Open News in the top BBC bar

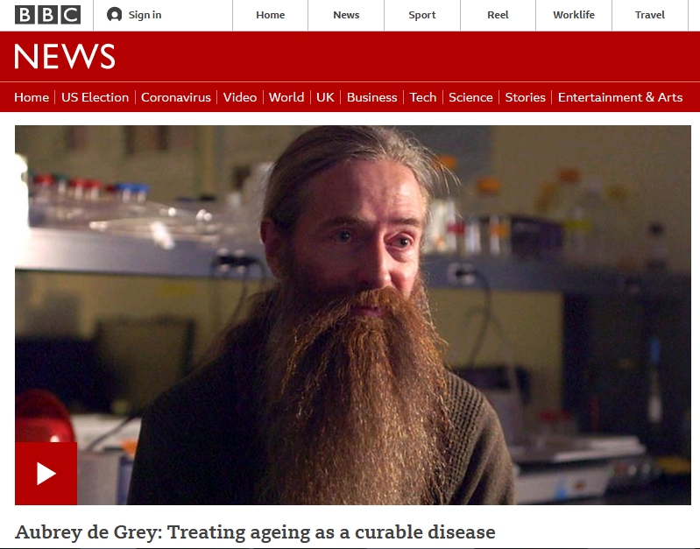tap(346, 15)
